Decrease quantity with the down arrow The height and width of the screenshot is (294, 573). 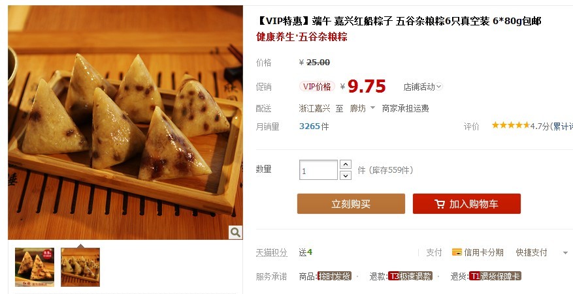pos(346,175)
